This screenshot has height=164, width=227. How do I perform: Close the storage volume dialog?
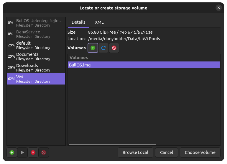[x=219, y=8]
